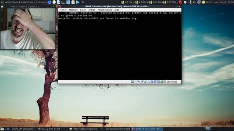Screen dimensions: 234x131
Task: Click the CPU/virtualization features status icon
Action: coord(158,82)
